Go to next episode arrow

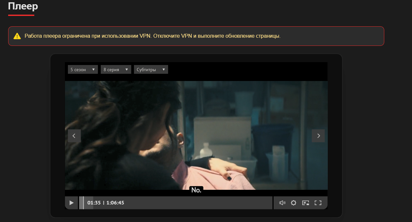coord(318,136)
